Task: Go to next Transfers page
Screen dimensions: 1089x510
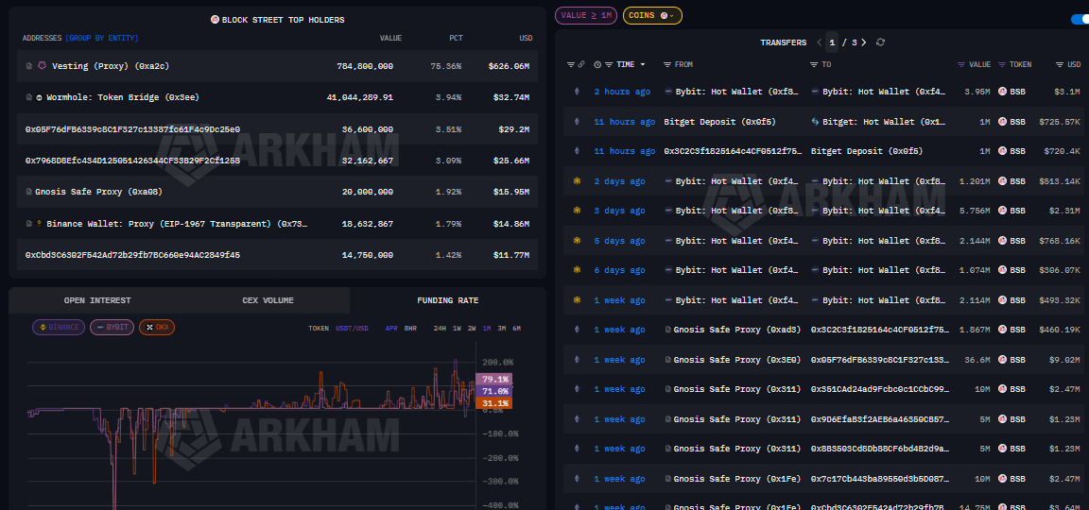Action: (x=863, y=42)
